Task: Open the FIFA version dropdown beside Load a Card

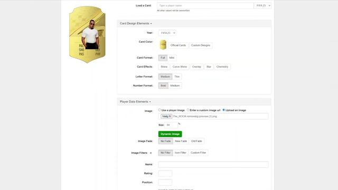Action: coord(262,6)
